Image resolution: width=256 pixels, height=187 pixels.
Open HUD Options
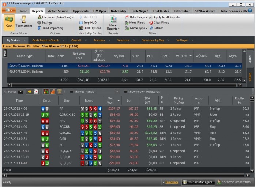click(90, 28)
